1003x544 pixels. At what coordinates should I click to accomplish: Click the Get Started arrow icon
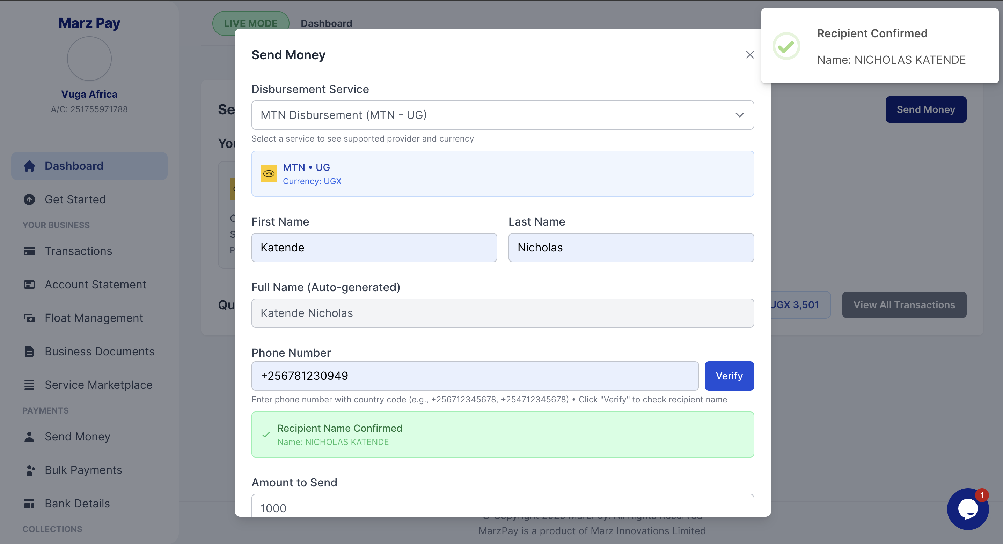tap(29, 199)
